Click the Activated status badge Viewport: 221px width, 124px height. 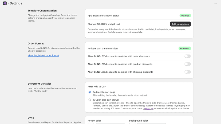point(184,48)
